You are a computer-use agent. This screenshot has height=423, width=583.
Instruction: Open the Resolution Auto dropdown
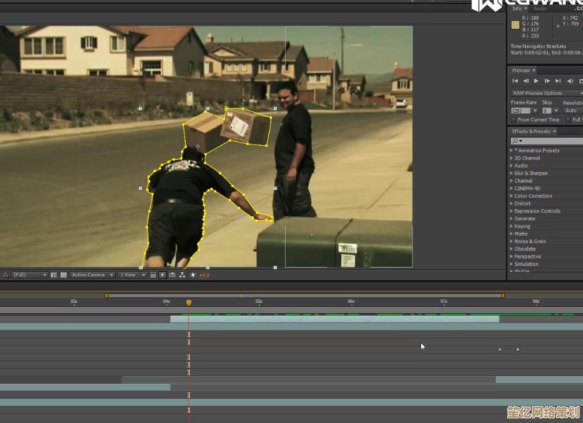(573, 111)
